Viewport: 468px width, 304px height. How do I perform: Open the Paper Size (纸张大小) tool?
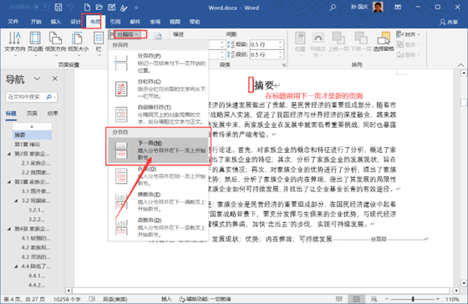(78, 43)
